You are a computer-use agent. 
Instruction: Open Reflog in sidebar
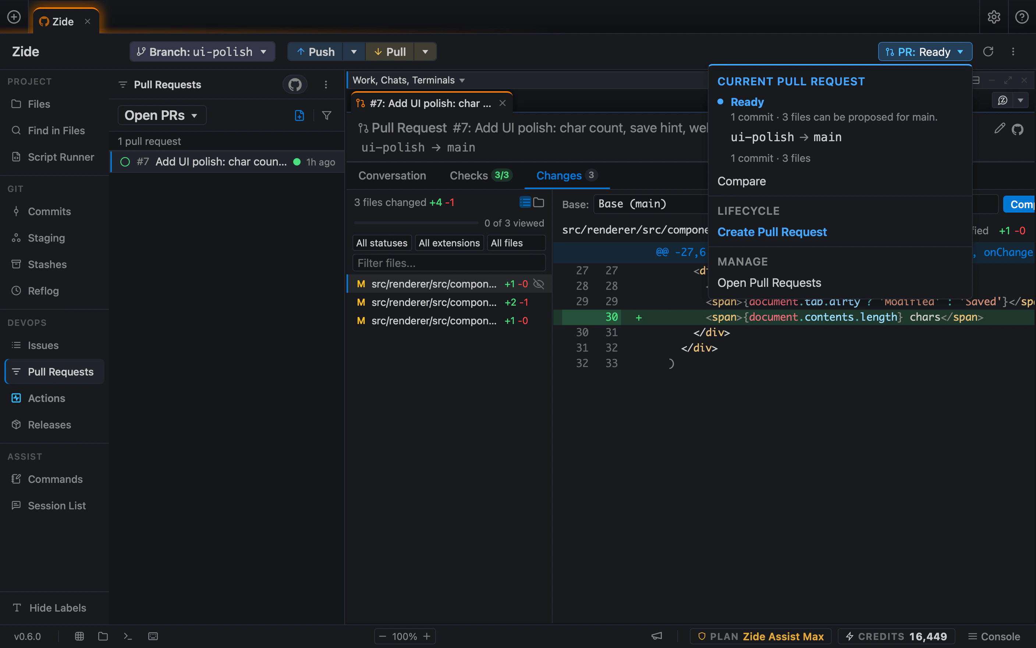click(x=43, y=291)
